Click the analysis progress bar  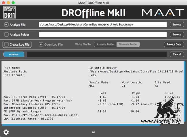[x=97, y=54]
